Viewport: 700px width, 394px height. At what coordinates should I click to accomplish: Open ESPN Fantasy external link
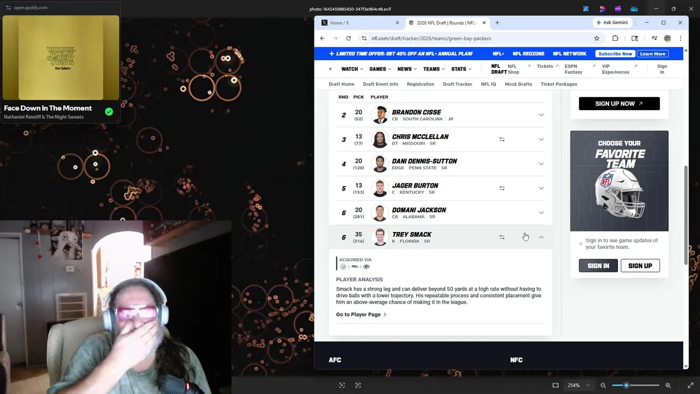579,69
